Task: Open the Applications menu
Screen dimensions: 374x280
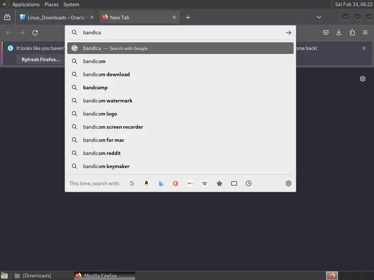Action: point(26,4)
